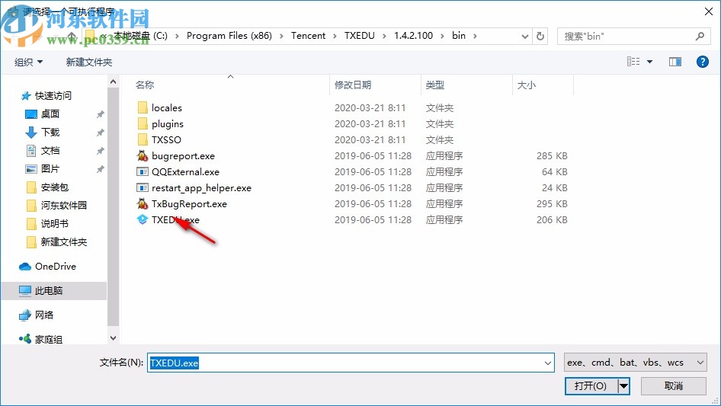Expand the chevron after TXEDU in the path
The height and width of the screenshot is (406, 721).
384,36
